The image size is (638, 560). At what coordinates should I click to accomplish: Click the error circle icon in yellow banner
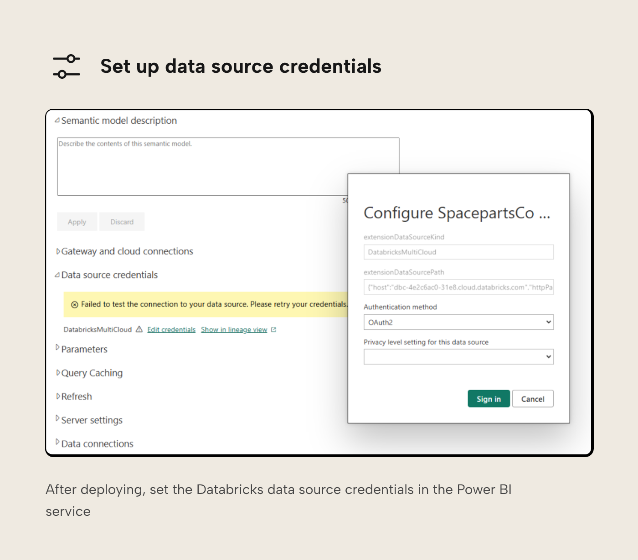point(75,305)
